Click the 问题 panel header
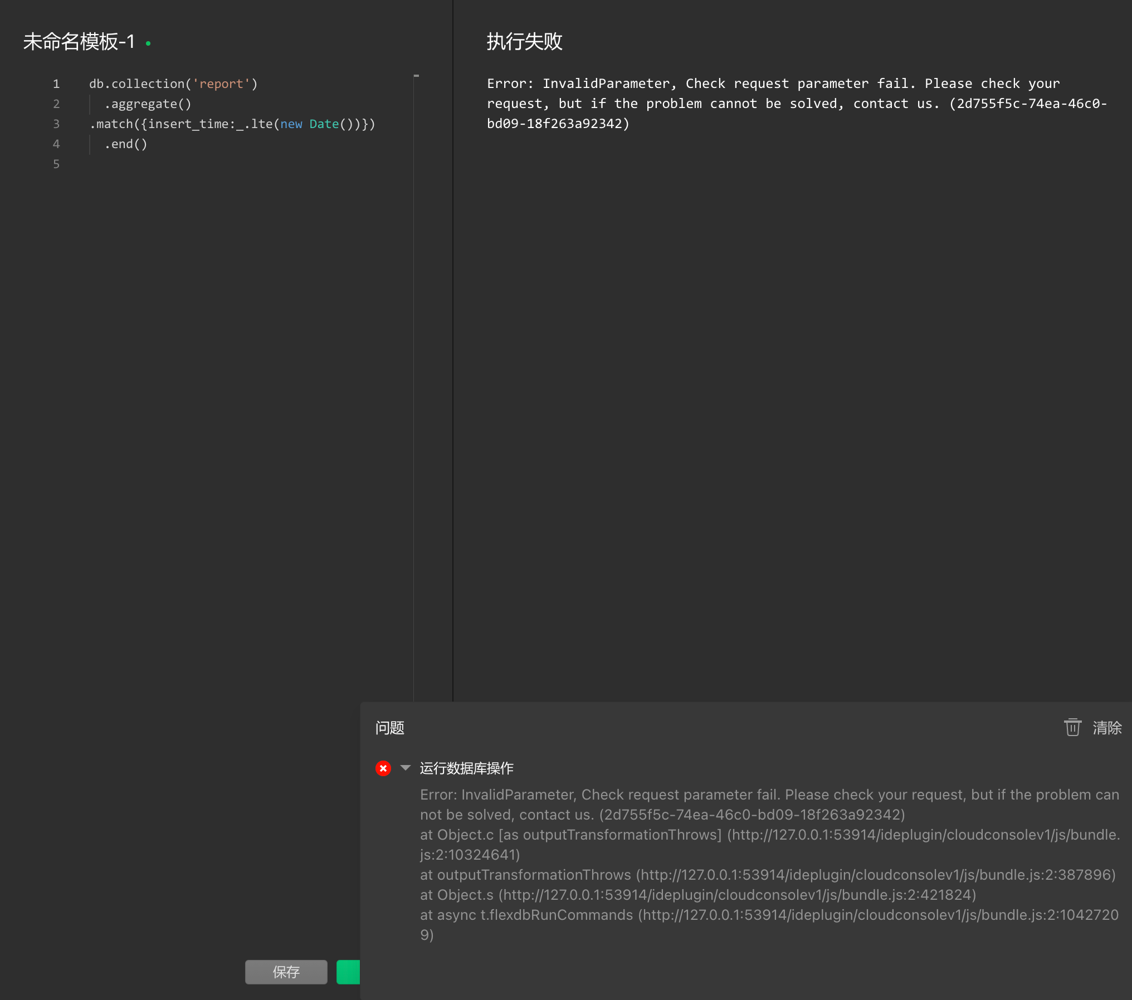Image resolution: width=1132 pixels, height=1000 pixels. click(x=390, y=728)
